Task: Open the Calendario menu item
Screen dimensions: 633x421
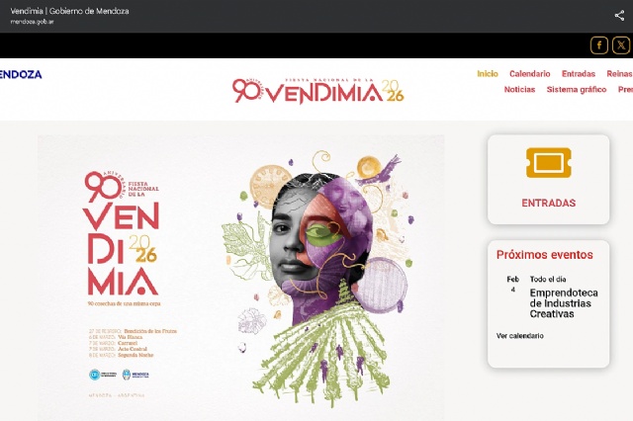Action: coord(530,74)
